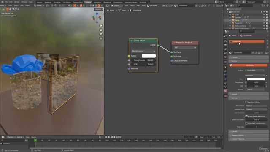Collapse the Surface panel

coord(248,61)
